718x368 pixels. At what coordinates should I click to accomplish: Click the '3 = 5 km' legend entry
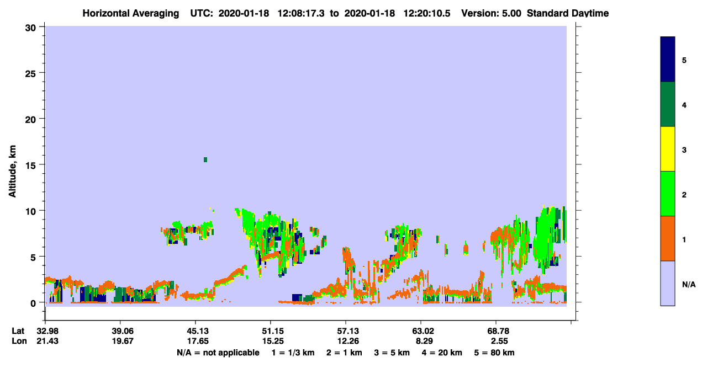(393, 353)
